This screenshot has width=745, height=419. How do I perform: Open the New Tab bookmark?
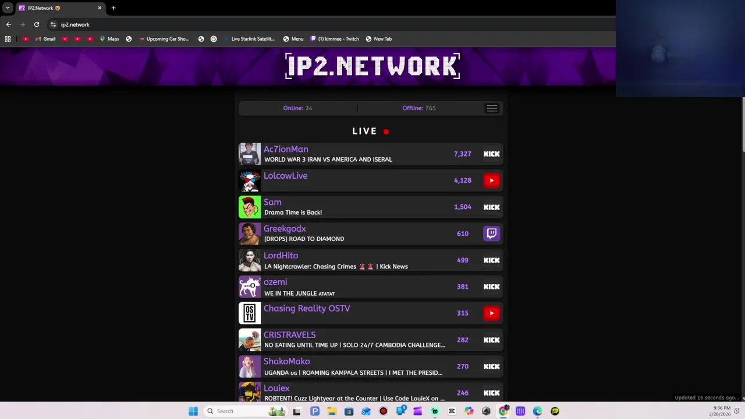click(x=378, y=39)
